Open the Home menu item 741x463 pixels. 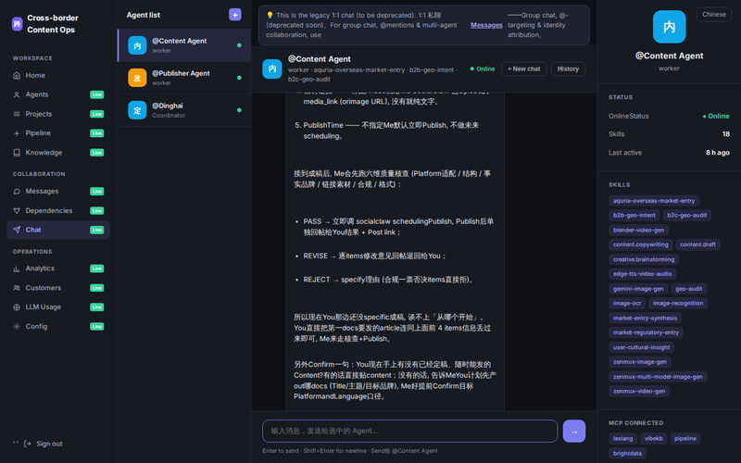tap(58, 76)
